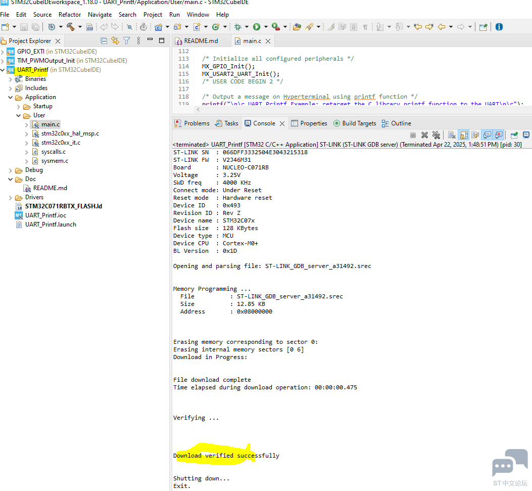
Task: Click the Project Explorer filter funnel icon
Action: (x=126, y=41)
